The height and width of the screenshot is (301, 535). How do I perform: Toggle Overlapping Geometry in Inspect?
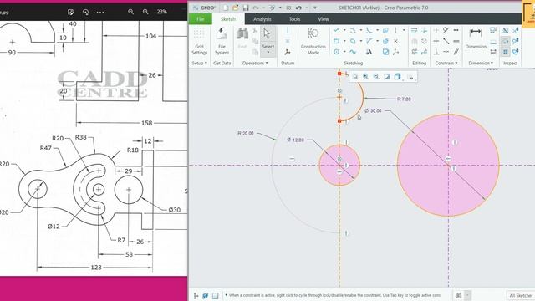tap(506, 30)
